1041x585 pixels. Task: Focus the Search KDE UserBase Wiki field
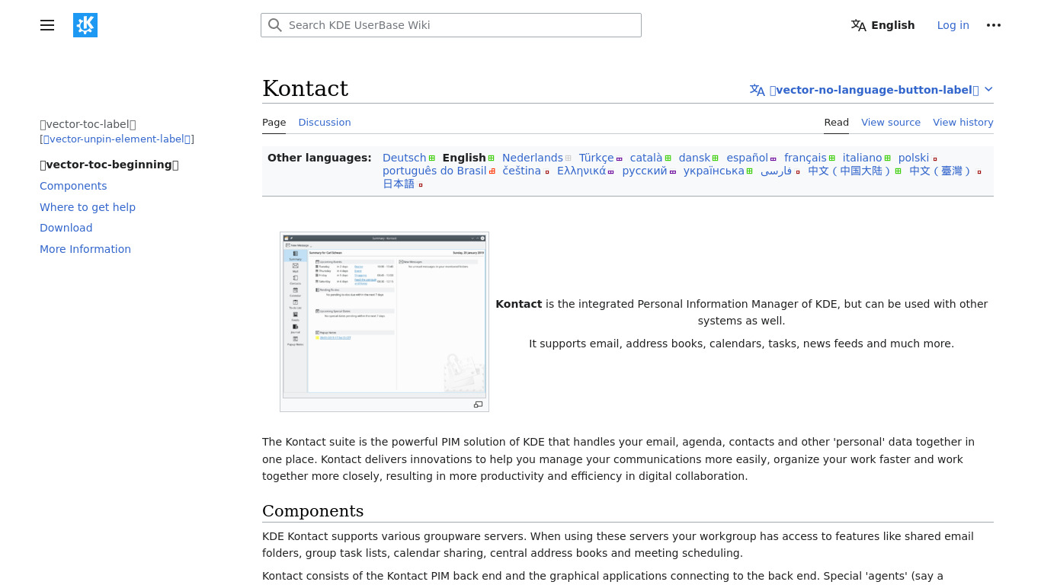pos(451,25)
